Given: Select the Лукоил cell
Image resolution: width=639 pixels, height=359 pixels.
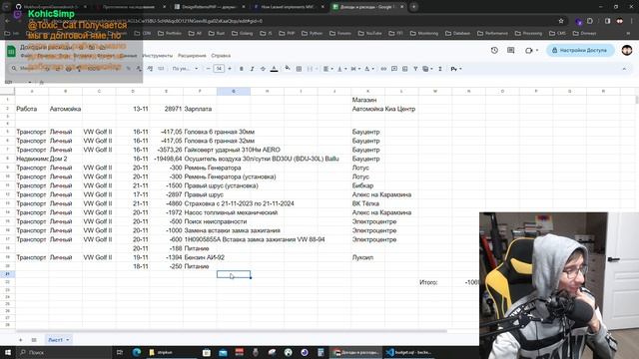Looking at the screenshot, I should point(368,257).
